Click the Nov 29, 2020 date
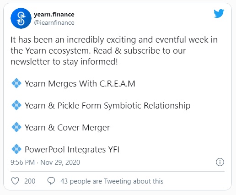Viewport: 236px width, 195px height. pyautogui.click(x=60, y=162)
